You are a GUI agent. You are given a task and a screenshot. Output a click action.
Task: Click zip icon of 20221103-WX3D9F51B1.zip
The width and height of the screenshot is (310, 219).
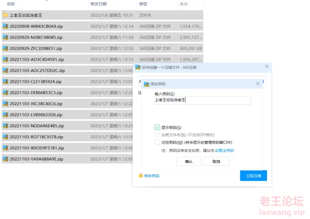(5, 148)
